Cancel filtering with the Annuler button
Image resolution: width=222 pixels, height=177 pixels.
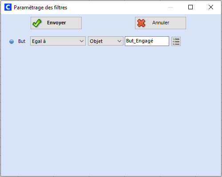click(160, 23)
